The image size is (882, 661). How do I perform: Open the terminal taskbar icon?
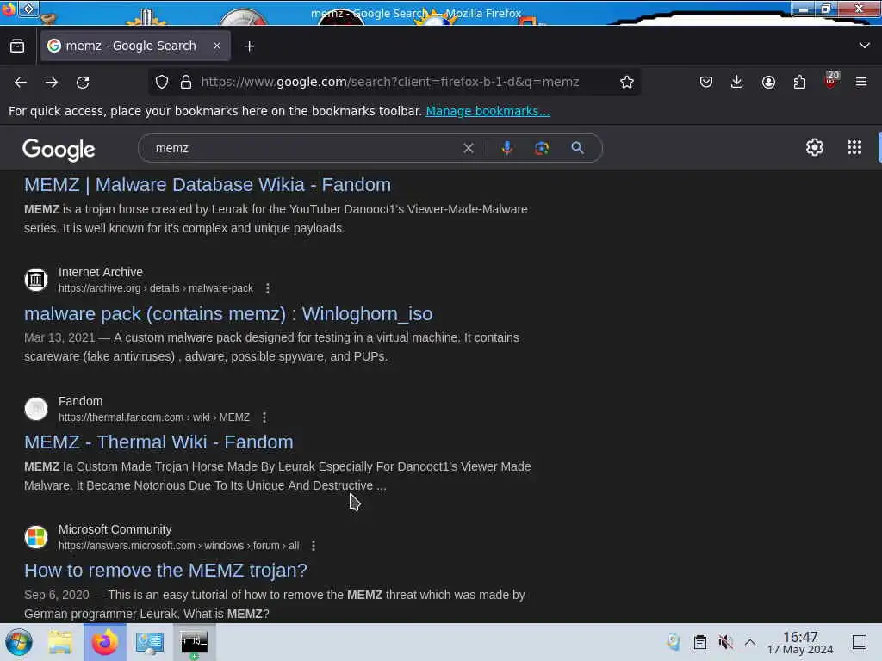[194, 642]
